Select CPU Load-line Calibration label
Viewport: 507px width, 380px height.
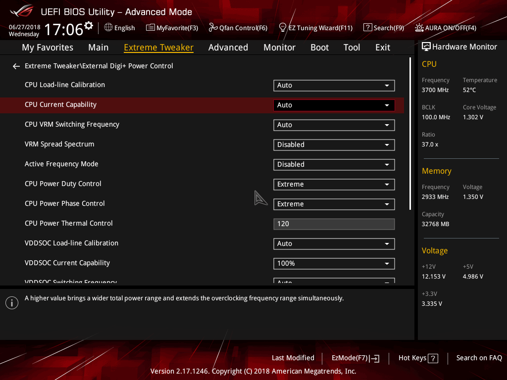click(65, 85)
